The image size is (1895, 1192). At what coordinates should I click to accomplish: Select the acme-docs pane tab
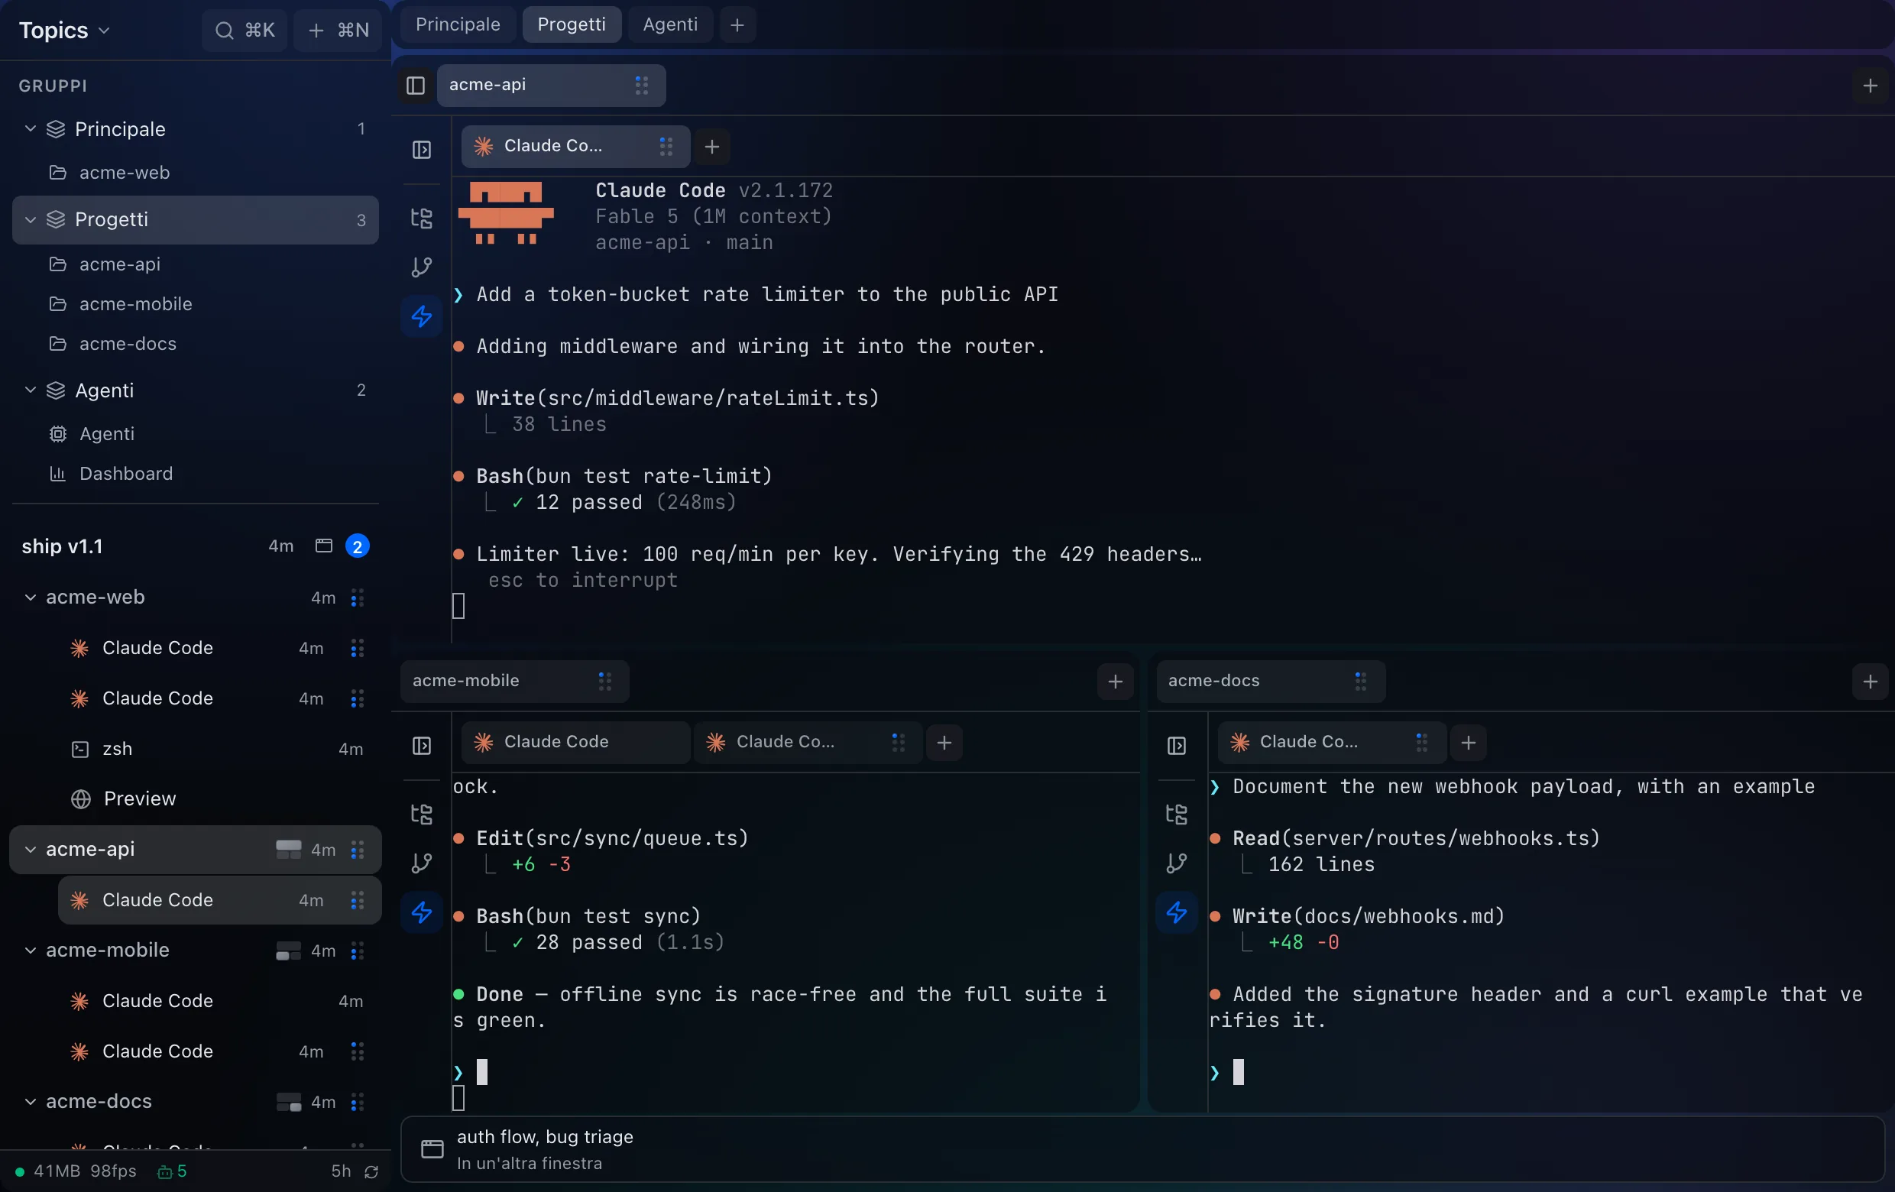point(1270,681)
